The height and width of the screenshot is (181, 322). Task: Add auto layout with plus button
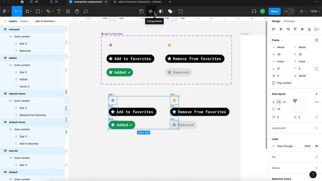(316, 94)
